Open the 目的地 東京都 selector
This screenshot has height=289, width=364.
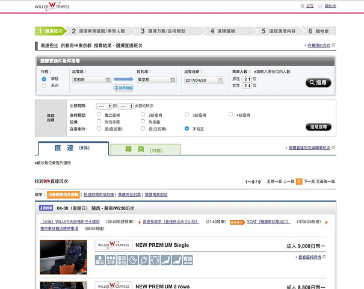(x=156, y=79)
